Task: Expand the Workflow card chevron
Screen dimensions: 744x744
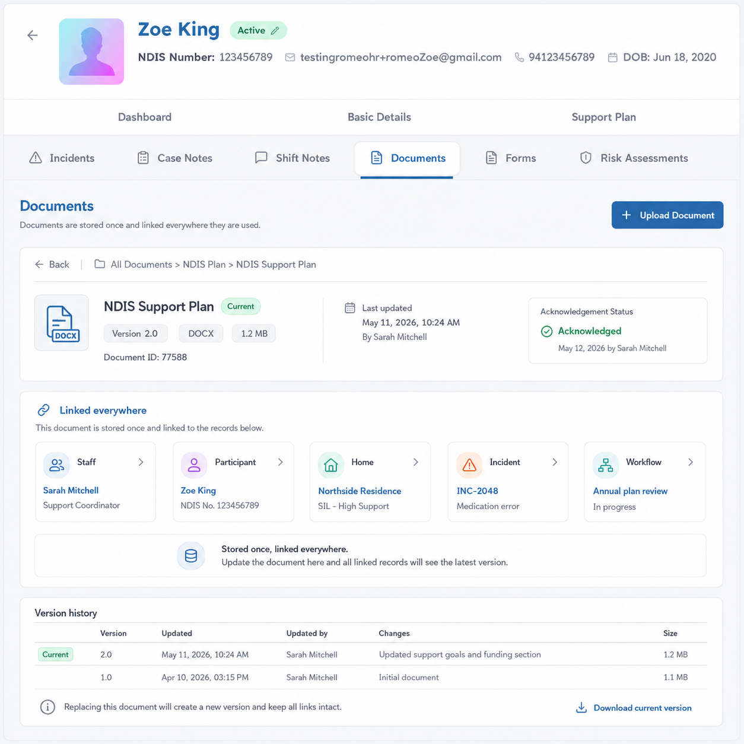Action: point(691,462)
